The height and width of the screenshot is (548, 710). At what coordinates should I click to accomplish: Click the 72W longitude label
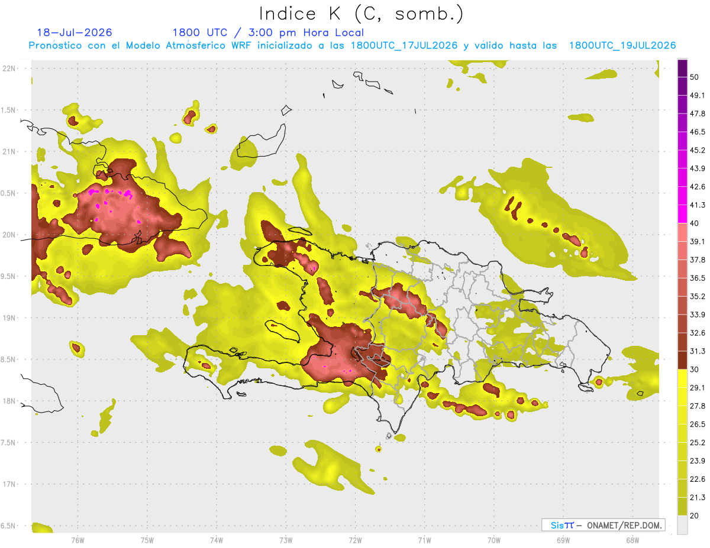click(x=355, y=540)
